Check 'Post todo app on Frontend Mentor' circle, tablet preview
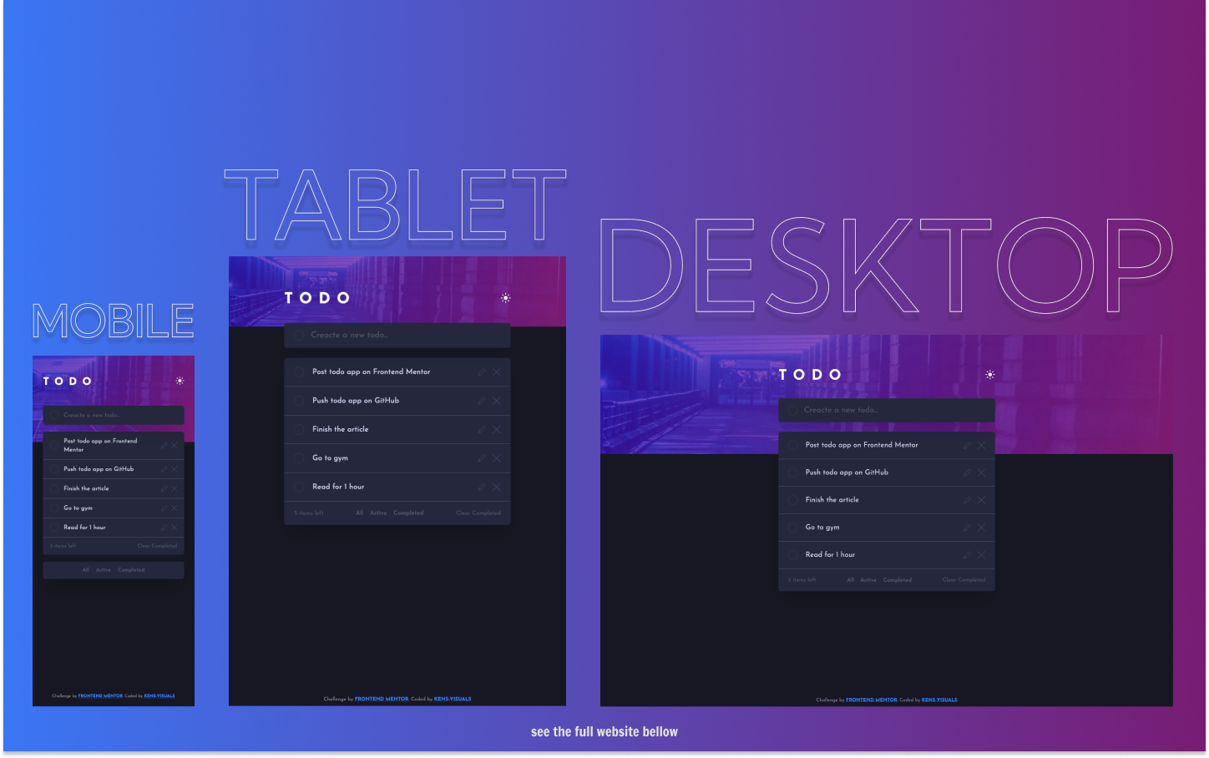Viewport: 1209px width, 758px height. pos(299,372)
